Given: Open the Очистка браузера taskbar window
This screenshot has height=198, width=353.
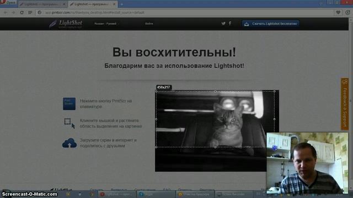Looking at the screenshot, I should [x=195, y=194].
